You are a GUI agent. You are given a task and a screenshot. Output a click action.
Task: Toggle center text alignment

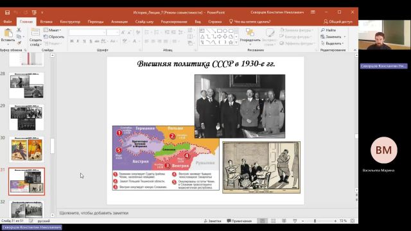(153, 41)
